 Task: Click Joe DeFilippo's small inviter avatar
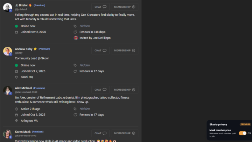pyautogui.click(x=76, y=38)
